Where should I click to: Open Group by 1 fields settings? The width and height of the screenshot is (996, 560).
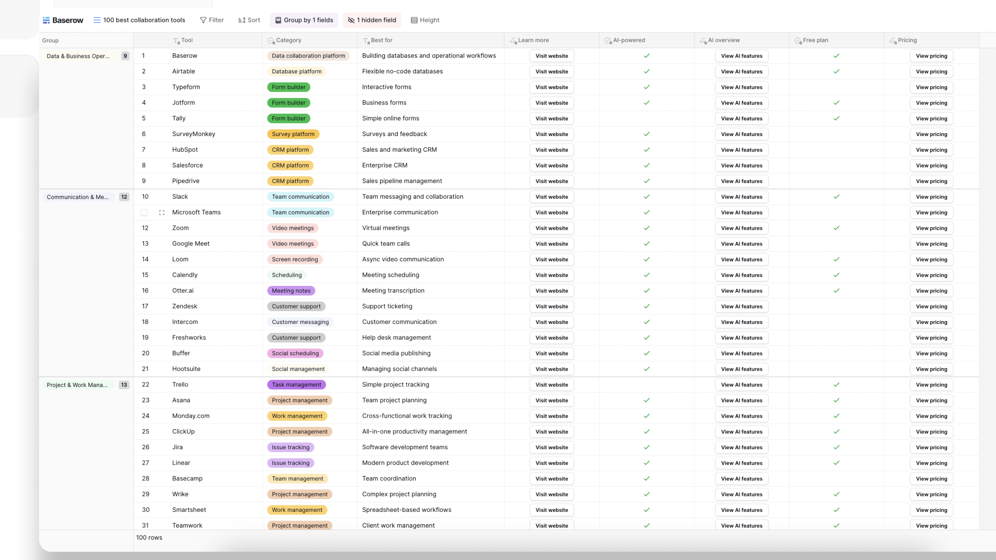click(304, 20)
